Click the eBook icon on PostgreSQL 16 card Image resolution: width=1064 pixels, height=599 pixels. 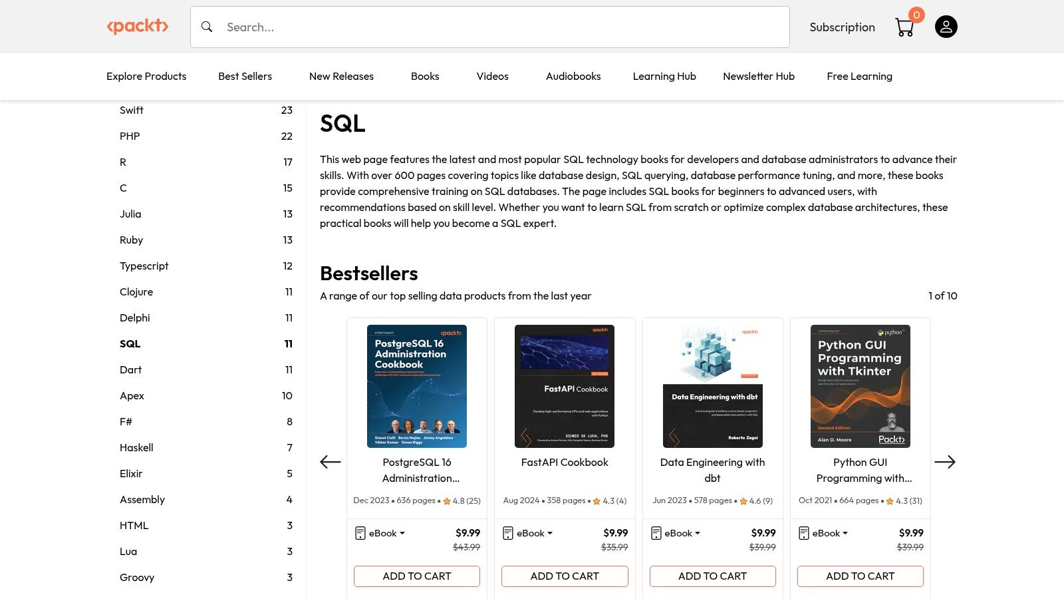pyautogui.click(x=360, y=533)
